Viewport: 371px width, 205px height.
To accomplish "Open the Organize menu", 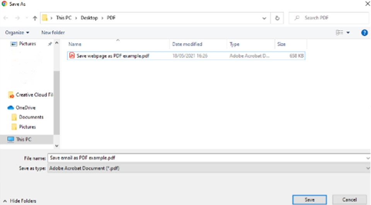I will click(17, 32).
